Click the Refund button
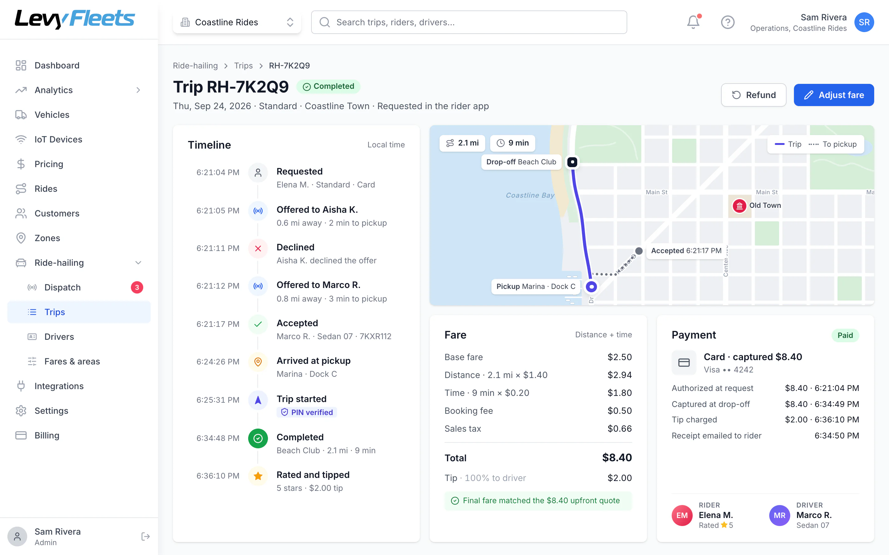This screenshot has height=555, width=889. [x=753, y=95]
